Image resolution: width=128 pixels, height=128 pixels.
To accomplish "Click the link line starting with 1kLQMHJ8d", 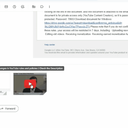I will [x=67, y=27].
